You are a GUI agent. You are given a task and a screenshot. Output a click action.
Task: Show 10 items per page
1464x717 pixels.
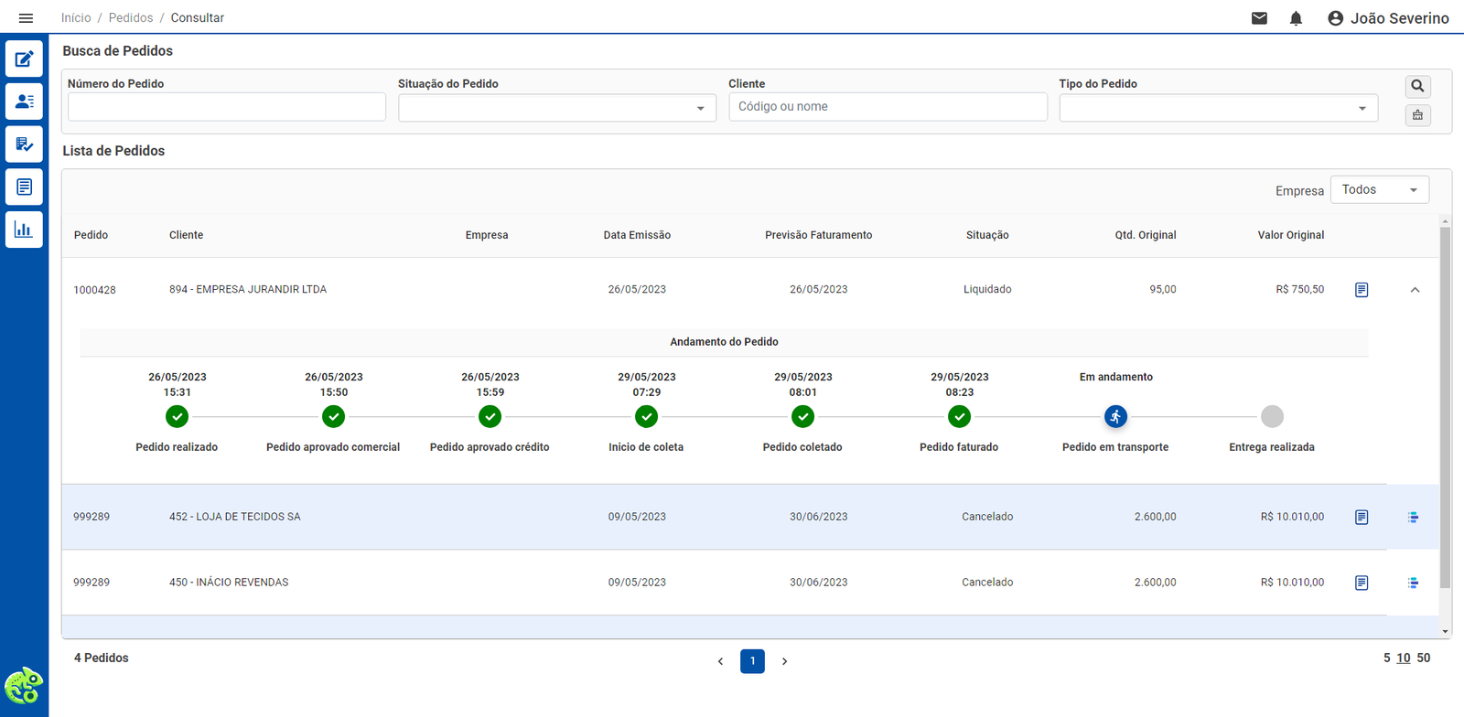pyautogui.click(x=1404, y=658)
